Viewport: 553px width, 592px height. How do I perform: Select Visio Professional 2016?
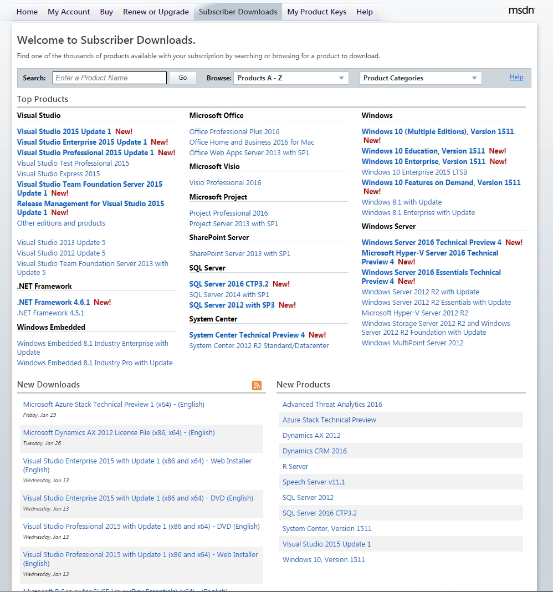(x=225, y=183)
